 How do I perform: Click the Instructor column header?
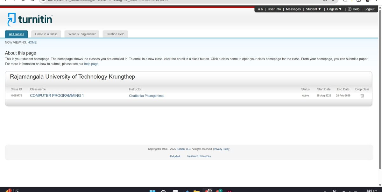(x=135, y=89)
